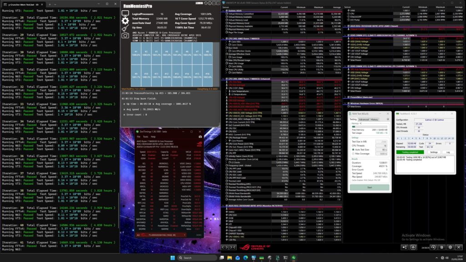Click the Auto Test Size value field

point(381,150)
